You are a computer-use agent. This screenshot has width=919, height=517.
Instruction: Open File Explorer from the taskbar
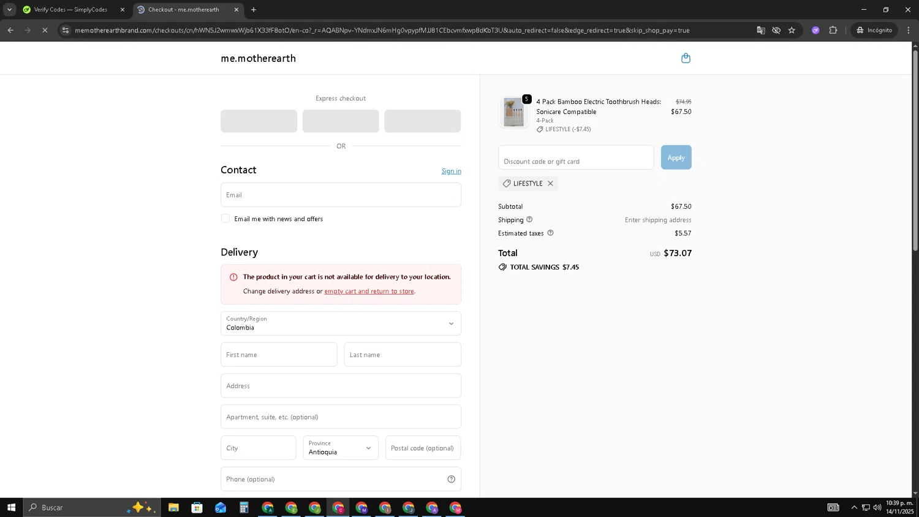pyautogui.click(x=173, y=507)
